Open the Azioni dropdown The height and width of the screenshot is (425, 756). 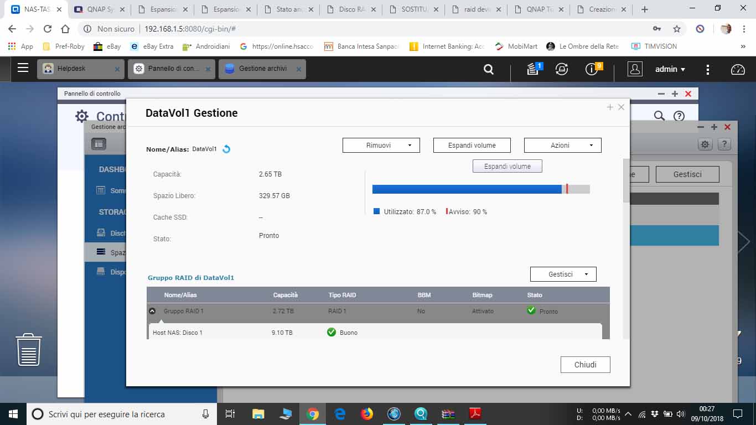click(x=562, y=145)
